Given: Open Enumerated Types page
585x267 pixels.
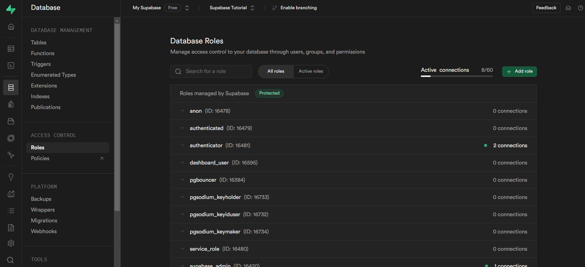Looking at the screenshot, I should click(x=53, y=75).
